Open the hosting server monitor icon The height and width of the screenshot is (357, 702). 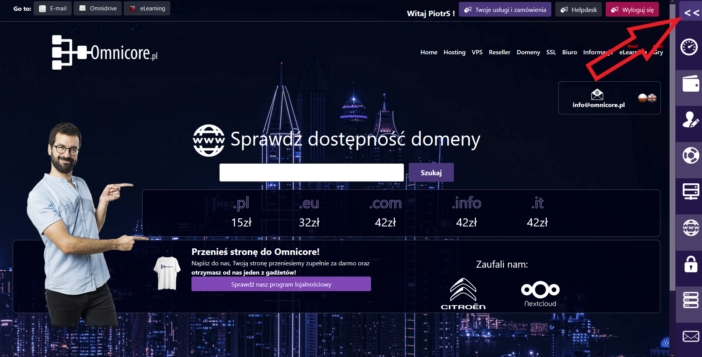690,191
